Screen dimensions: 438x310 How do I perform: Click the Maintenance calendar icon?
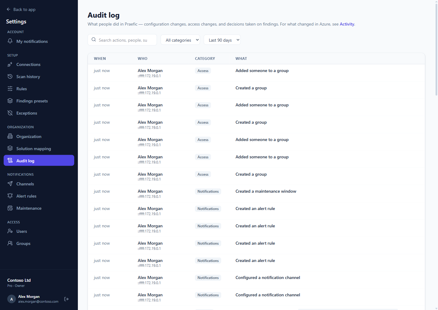pyautogui.click(x=10, y=208)
